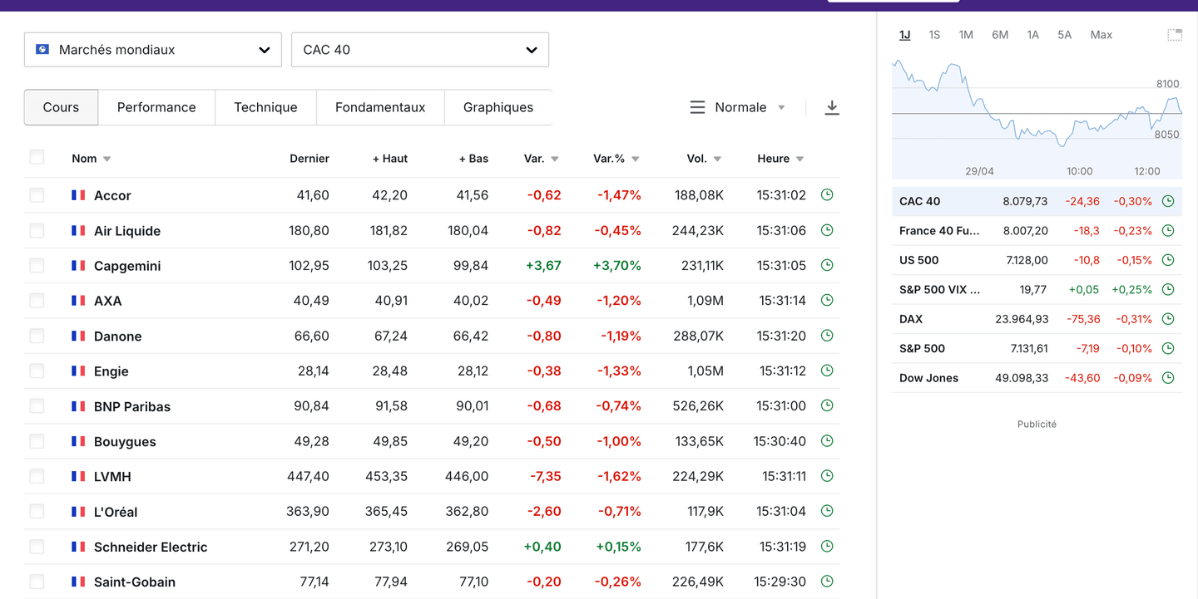Select the Cours tab
The image size is (1198, 599).
tap(61, 107)
